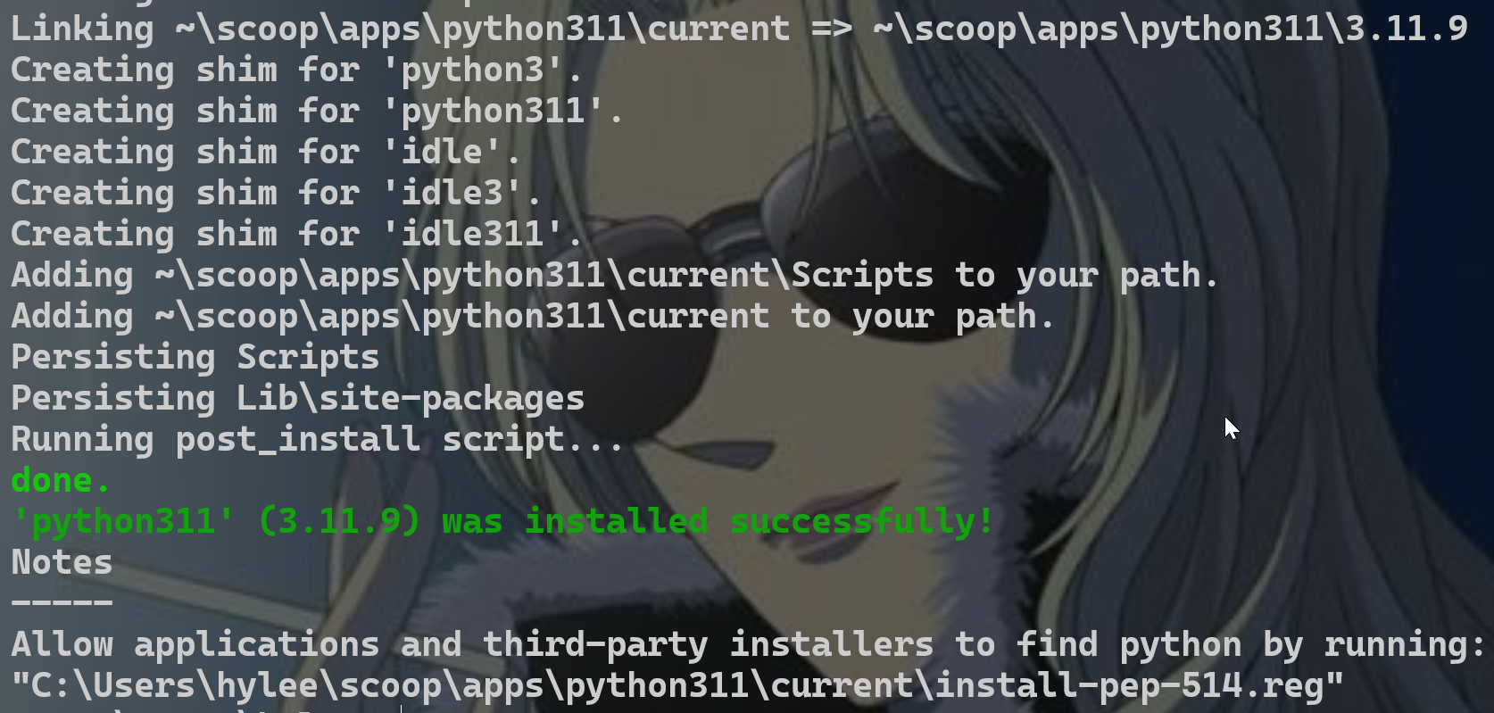Screen dimensions: 1494x713
Task: Click the 'Linking' current path line
Action: (x=739, y=29)
